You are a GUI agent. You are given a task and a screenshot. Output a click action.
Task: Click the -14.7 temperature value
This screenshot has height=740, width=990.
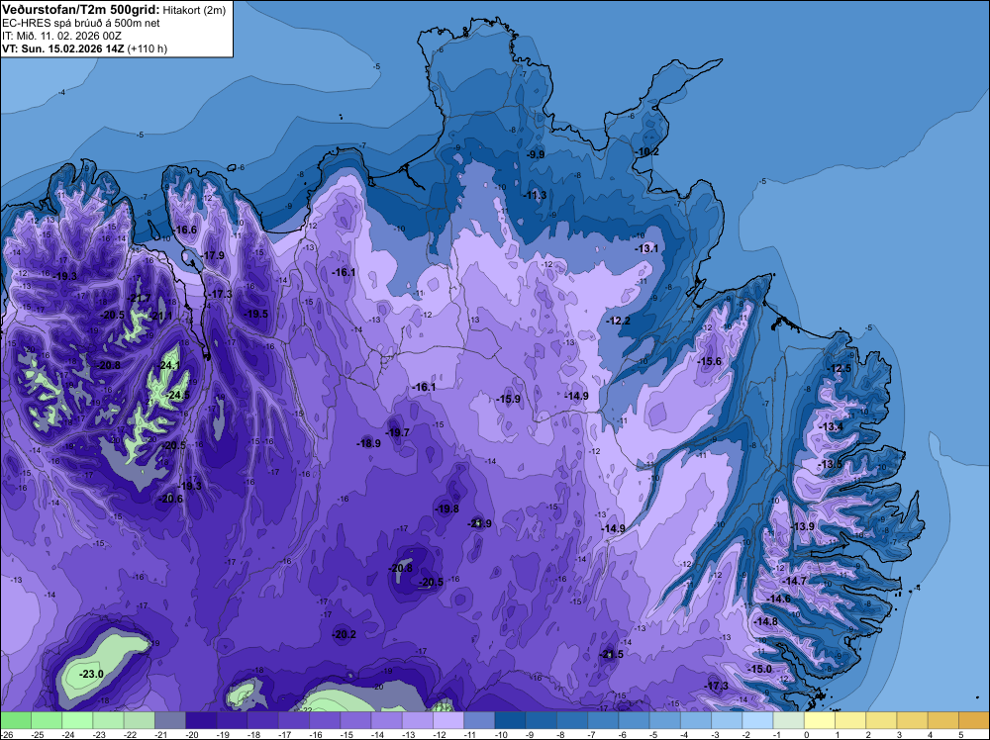[x=794, y=581]
